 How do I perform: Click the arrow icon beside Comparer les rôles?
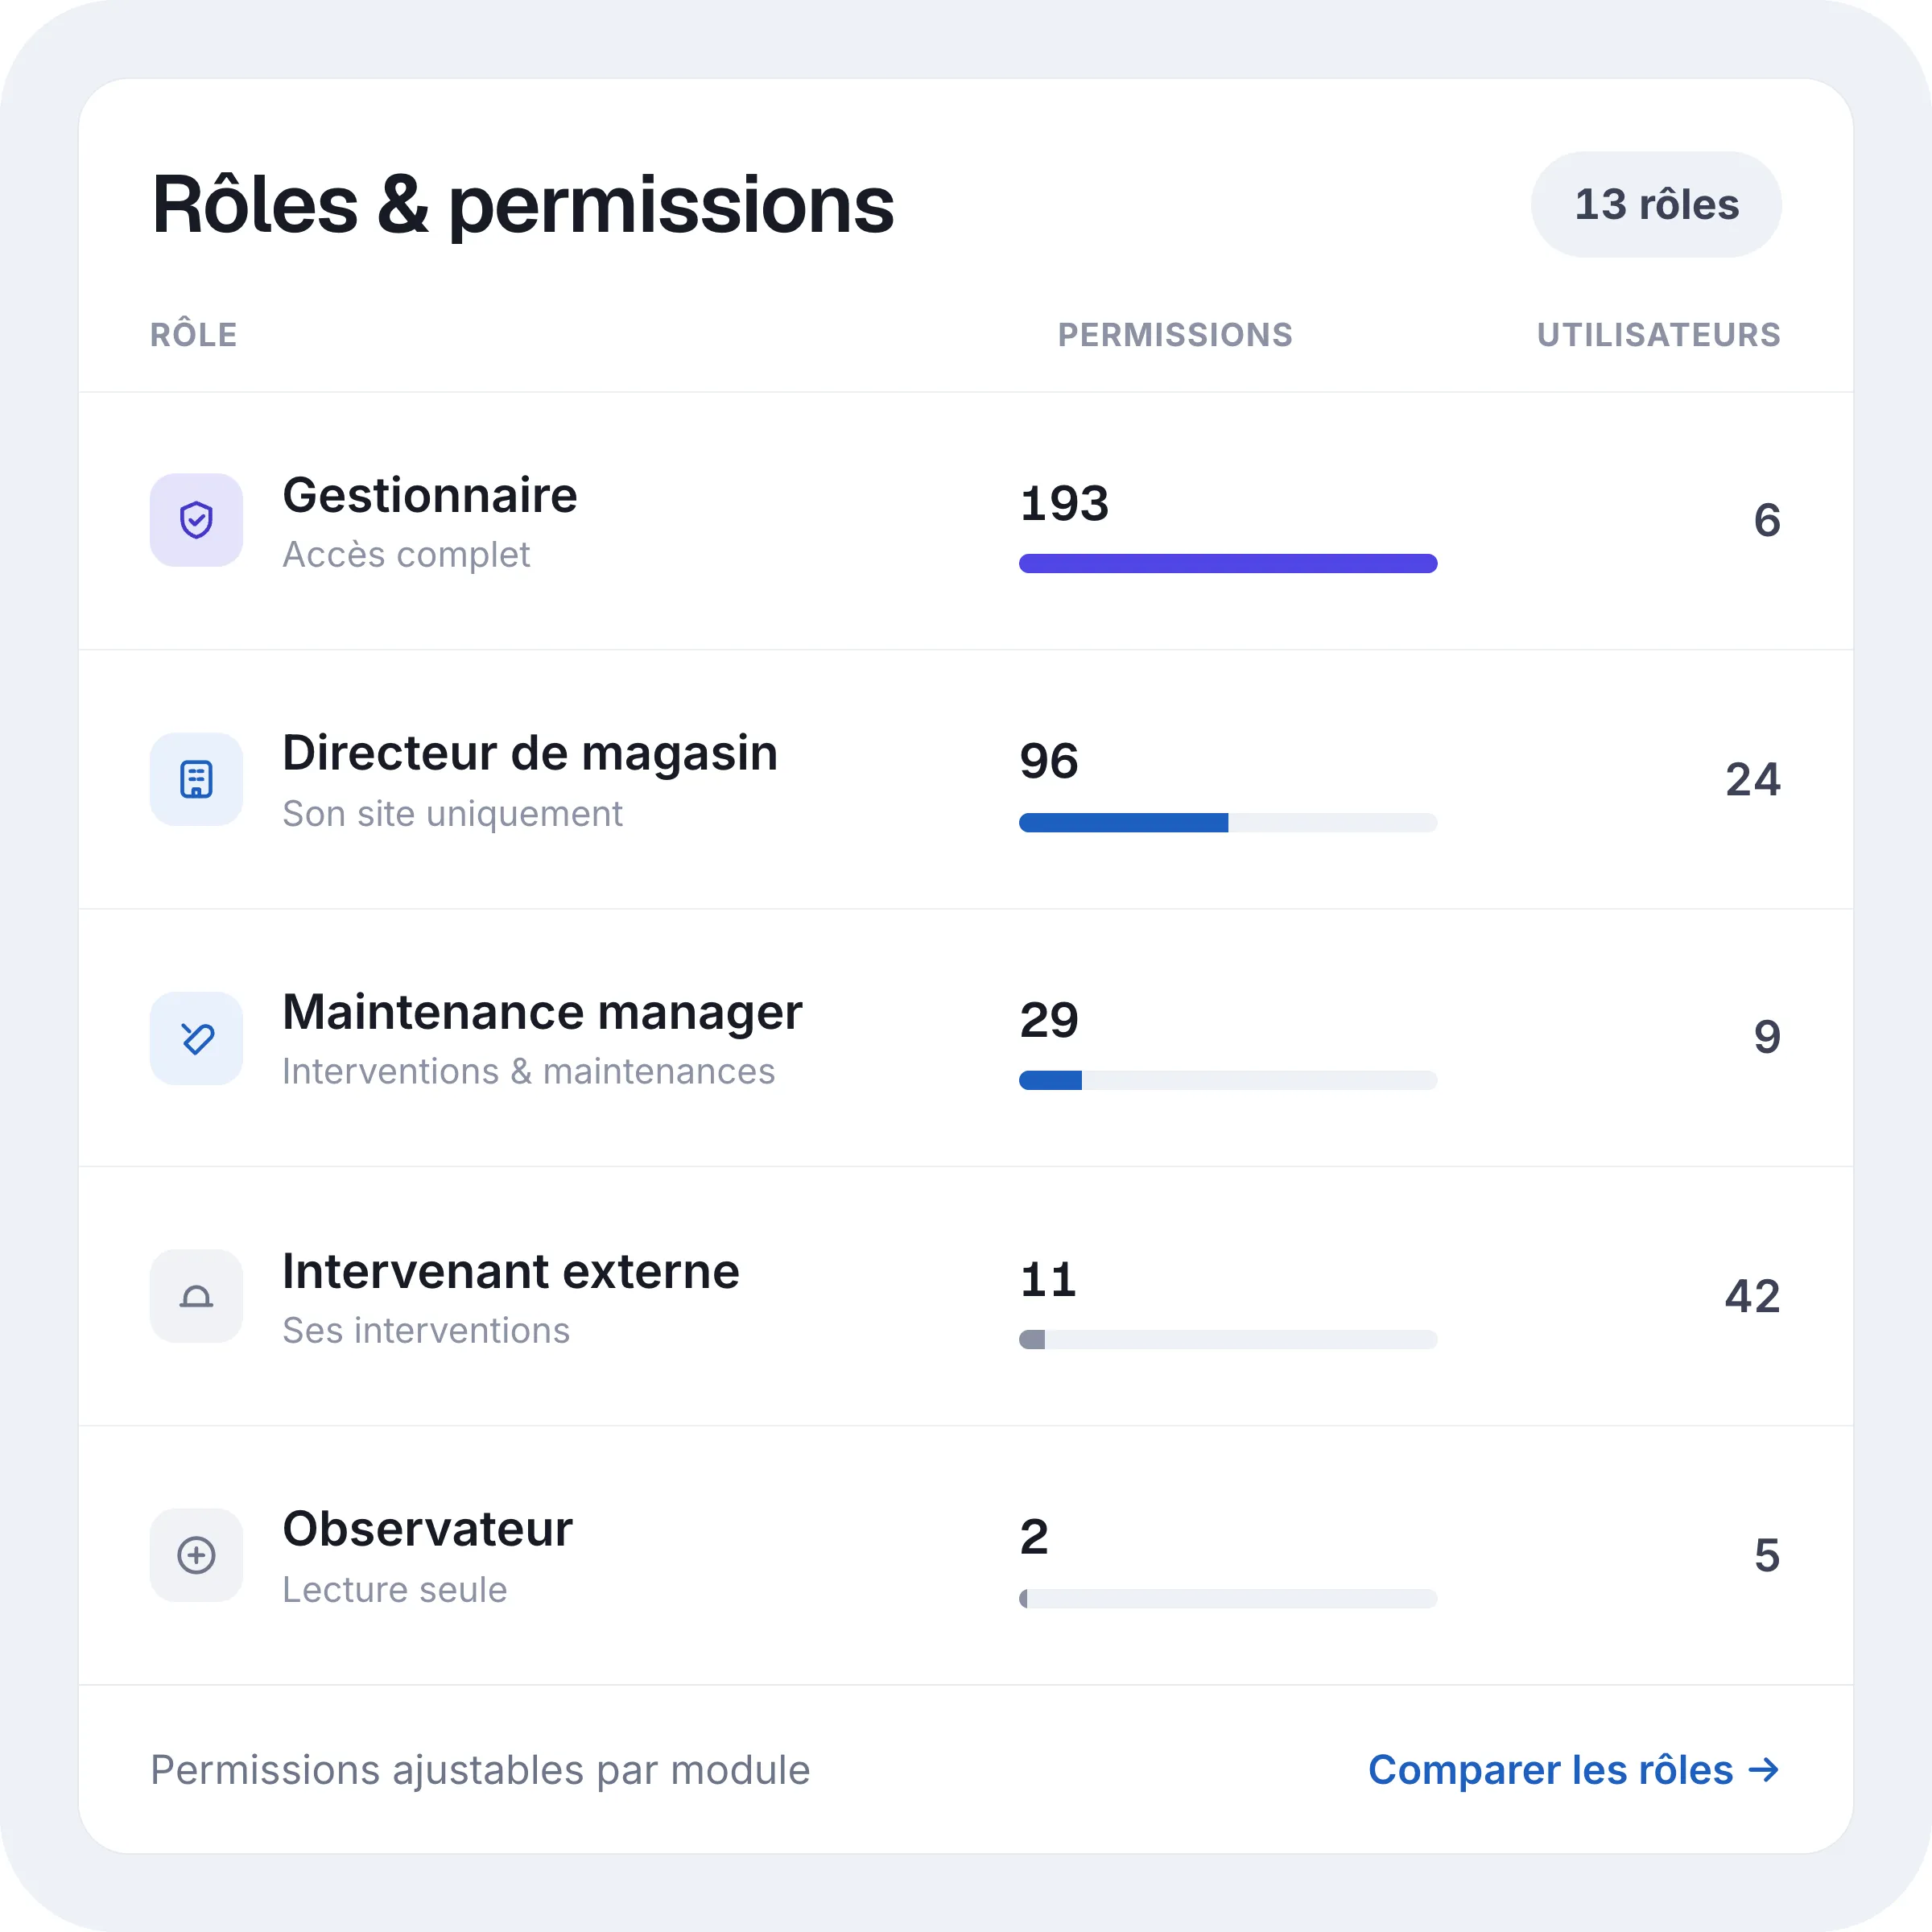(x=1764, y=1770)
